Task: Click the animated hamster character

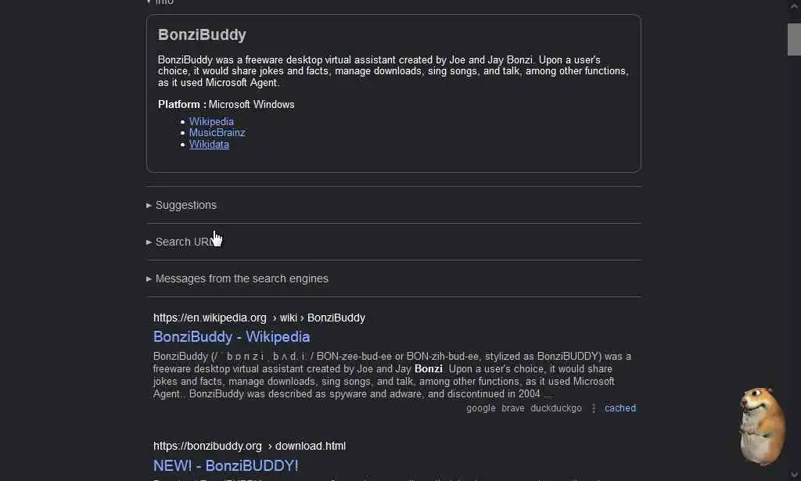Action: point(762,425)
